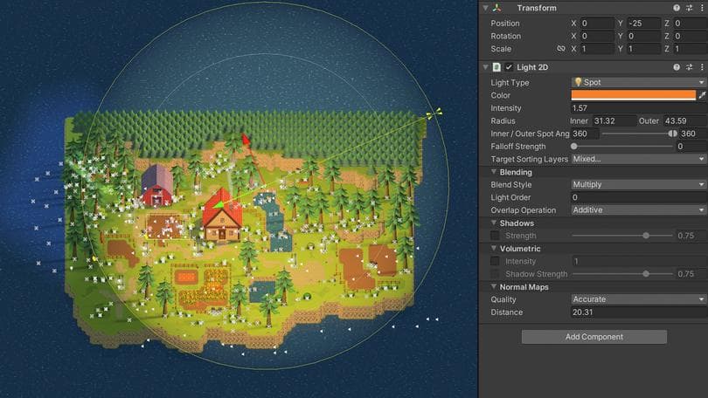Click the Scale X field

point(597,48)
